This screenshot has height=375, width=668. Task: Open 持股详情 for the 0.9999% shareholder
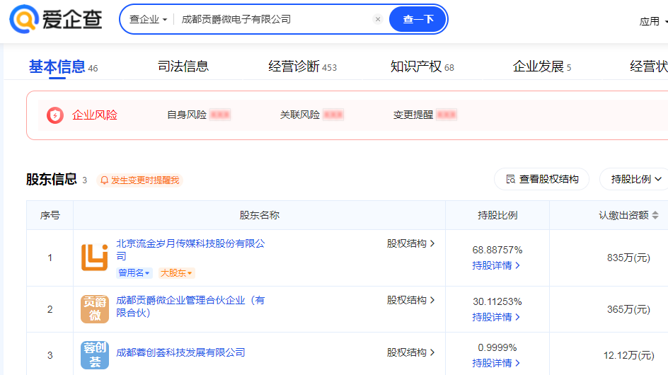[x=496, y=363]
